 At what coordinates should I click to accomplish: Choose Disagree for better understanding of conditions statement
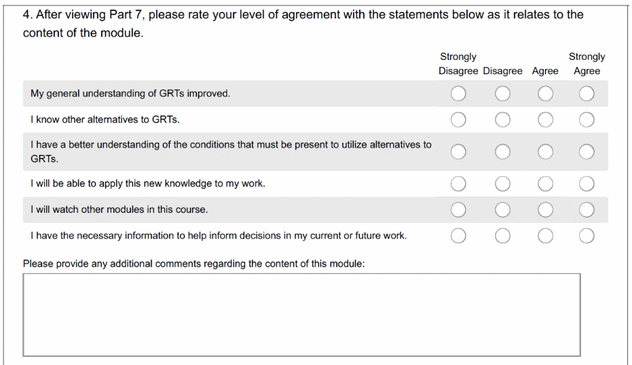point(502,152)
